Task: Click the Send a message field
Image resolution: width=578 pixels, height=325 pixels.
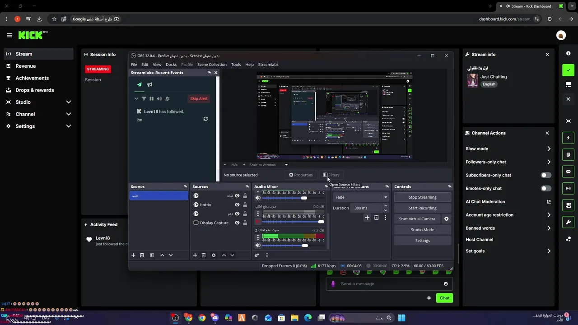Action: [389, 284]
